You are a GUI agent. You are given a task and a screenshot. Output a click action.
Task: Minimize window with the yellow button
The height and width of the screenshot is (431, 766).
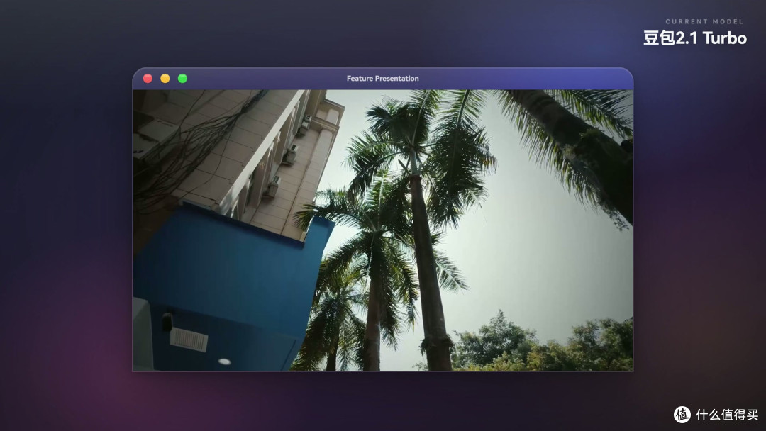click(x=165, y=78)
